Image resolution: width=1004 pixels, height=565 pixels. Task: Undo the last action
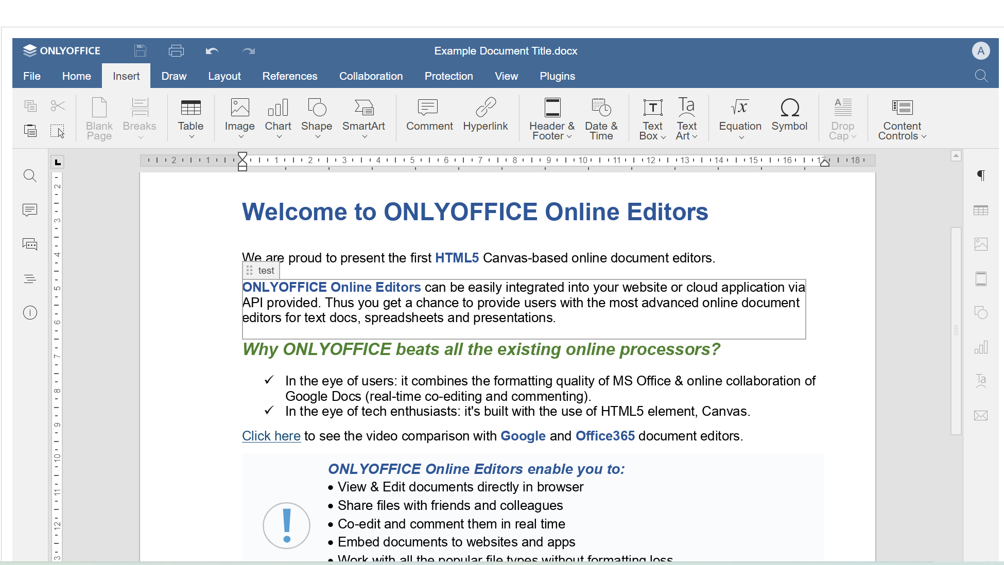(x=212, y=50)
